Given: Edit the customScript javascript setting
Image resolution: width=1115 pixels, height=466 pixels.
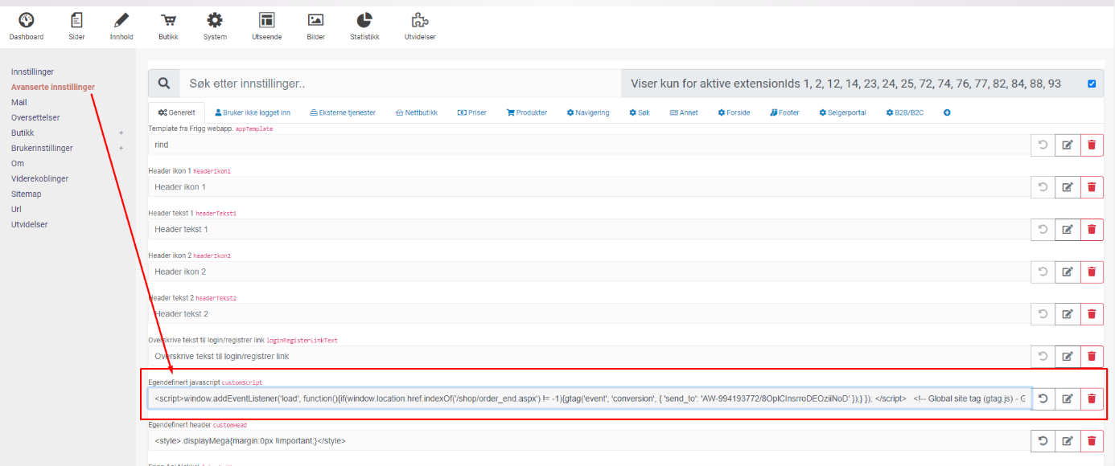Looking at the screenshot, I should (x=1068, y=399).
